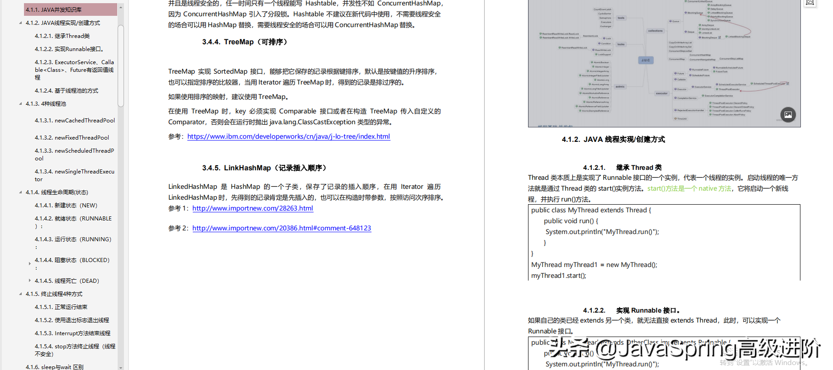The height and width of the screenshot is (370, 833).
Task: Open the IBM developerworks j-lo-tree link
Action: [x=289, y=136]
